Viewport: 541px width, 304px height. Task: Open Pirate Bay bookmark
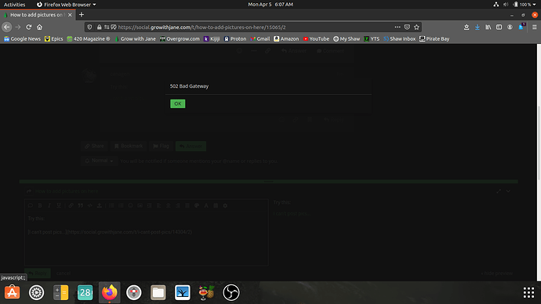[434, 39]
